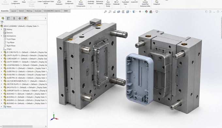The height and width of the screenshot is (128, 222).
Task: Open the Linear Component Pattern dropdown arrow
Action: pyautogui.click(x=46, y=7)
